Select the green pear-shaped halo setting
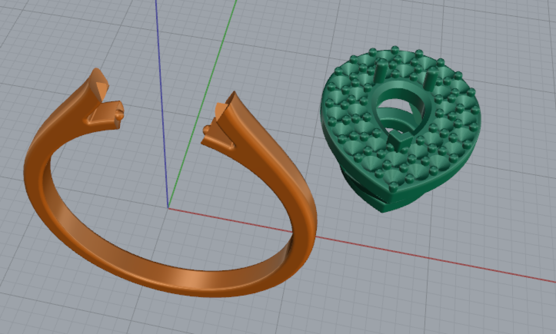Screen dimensions: 556x334 point(400,130)
